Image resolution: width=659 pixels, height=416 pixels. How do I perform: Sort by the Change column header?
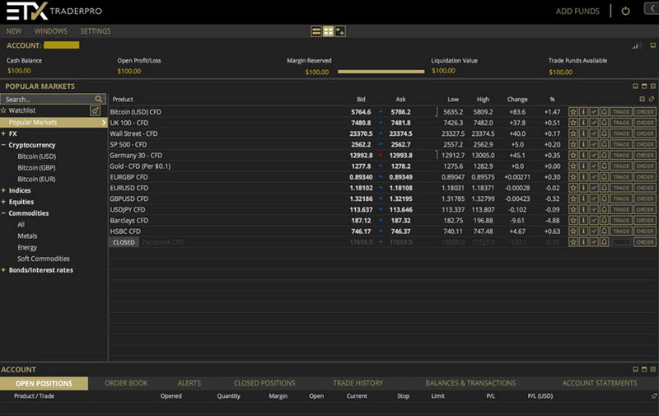[517, 100]
